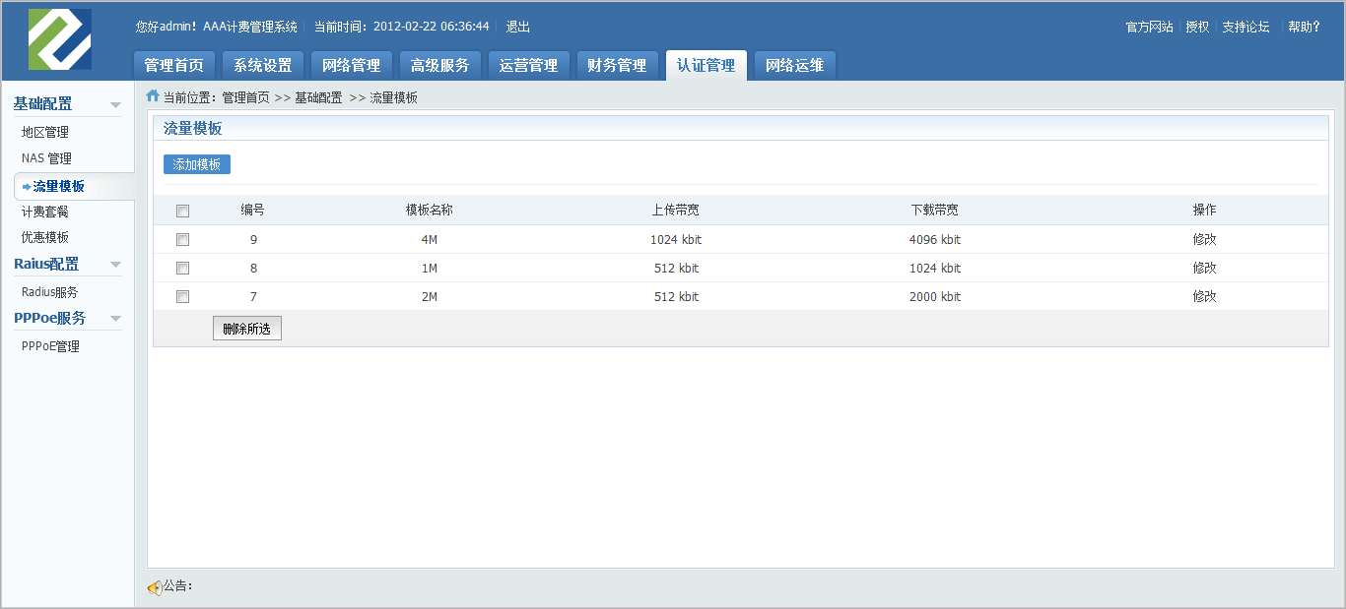Click the 上传带宽 column header
This screenshot has height=609, width=1346.
pos(676,210)
